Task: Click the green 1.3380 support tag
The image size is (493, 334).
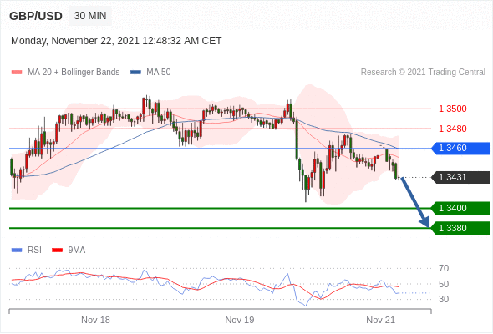Action: (x=460, y=228)
